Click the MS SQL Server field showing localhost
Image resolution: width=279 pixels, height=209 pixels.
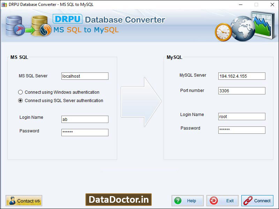(x=85, y=76)
